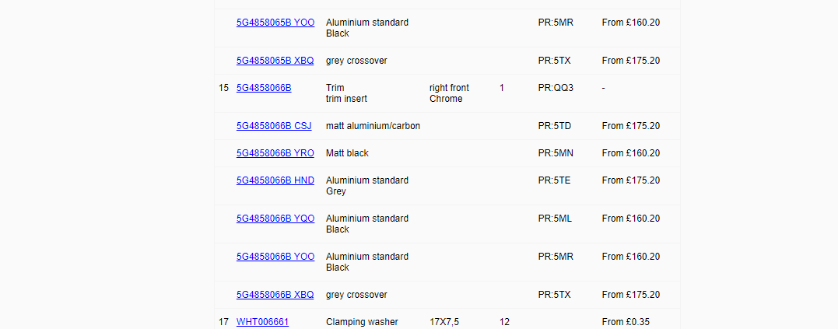838x329 pixels.
Task: Click part link 5G4858066B YQO
Action: [x=275, y=219]
